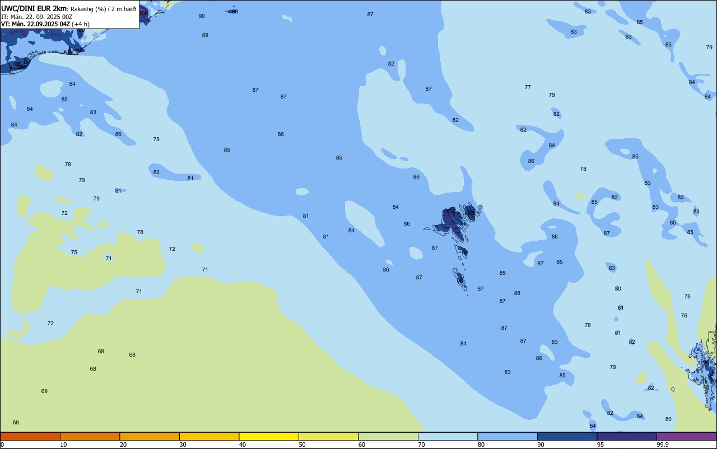Click the 95–99.9 navy legend swatch
Screen dimensions: 717x449
(x=627, y=436)
